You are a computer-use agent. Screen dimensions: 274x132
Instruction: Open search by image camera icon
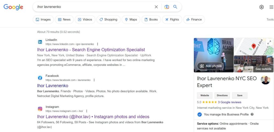167,7
